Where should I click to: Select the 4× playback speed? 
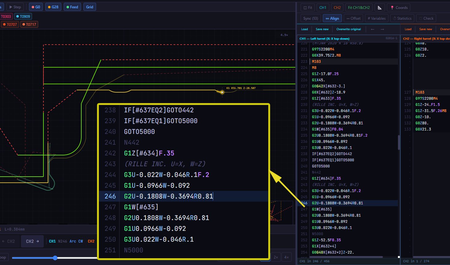[286, 257]
